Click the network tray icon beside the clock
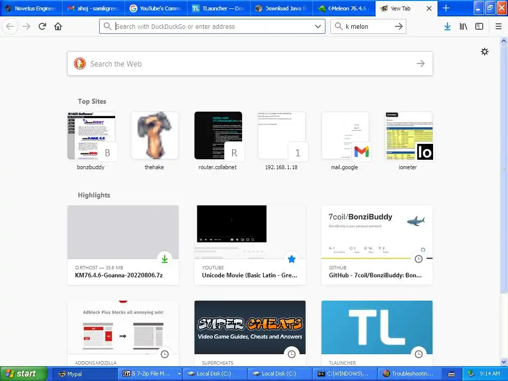The width and height of the screenshot is (508, 381). coord(471,374)
